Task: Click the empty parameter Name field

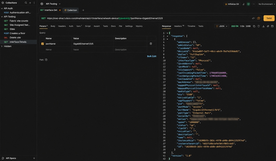Action: click(x=58, y=50)
